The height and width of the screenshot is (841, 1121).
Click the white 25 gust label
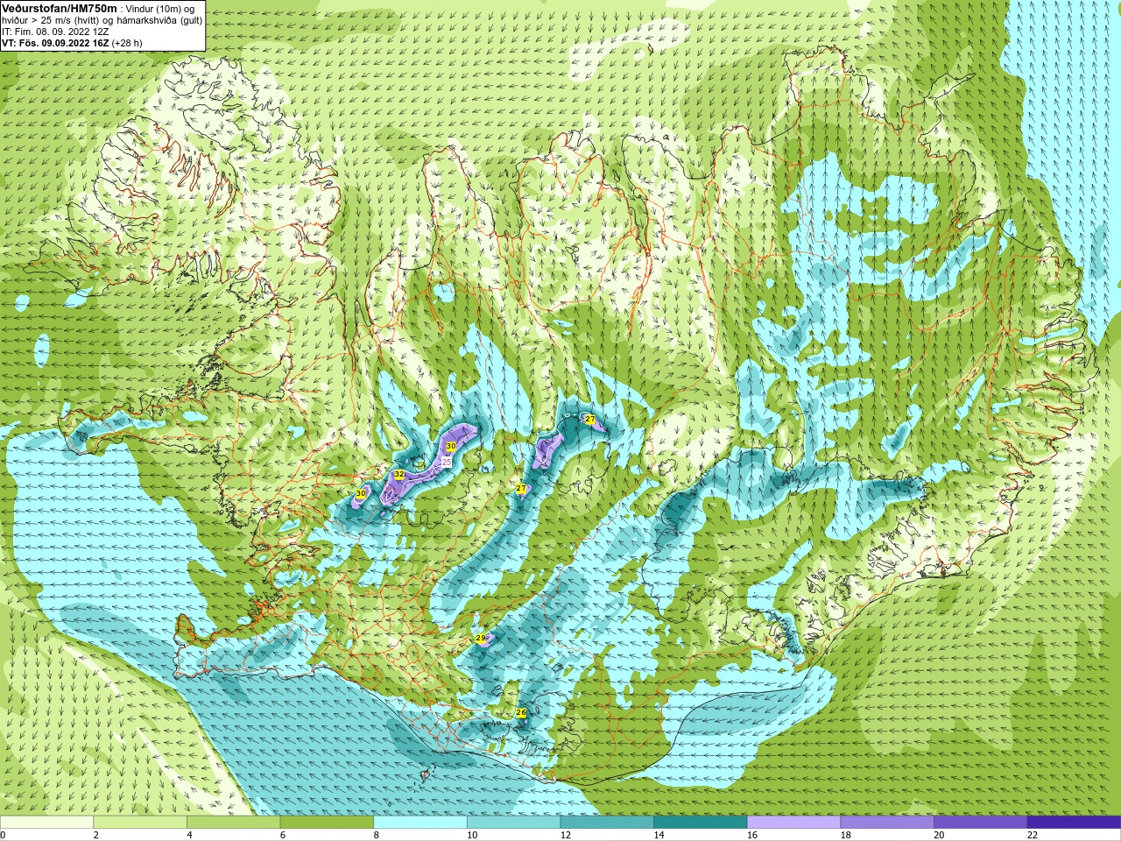[x=446, y=462]
